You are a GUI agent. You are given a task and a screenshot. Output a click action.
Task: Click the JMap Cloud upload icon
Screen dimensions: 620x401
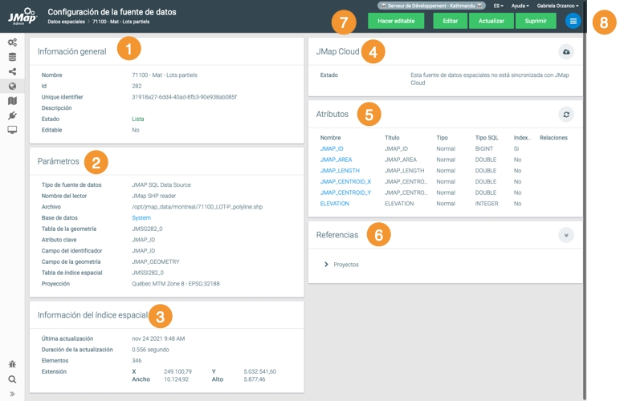tap(566, 52)
